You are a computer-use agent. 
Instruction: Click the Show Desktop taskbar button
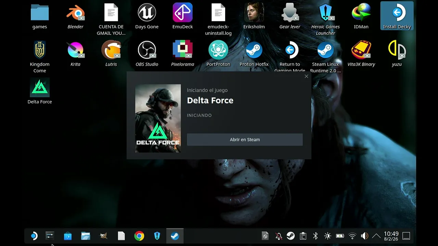(x=406, y=236)
